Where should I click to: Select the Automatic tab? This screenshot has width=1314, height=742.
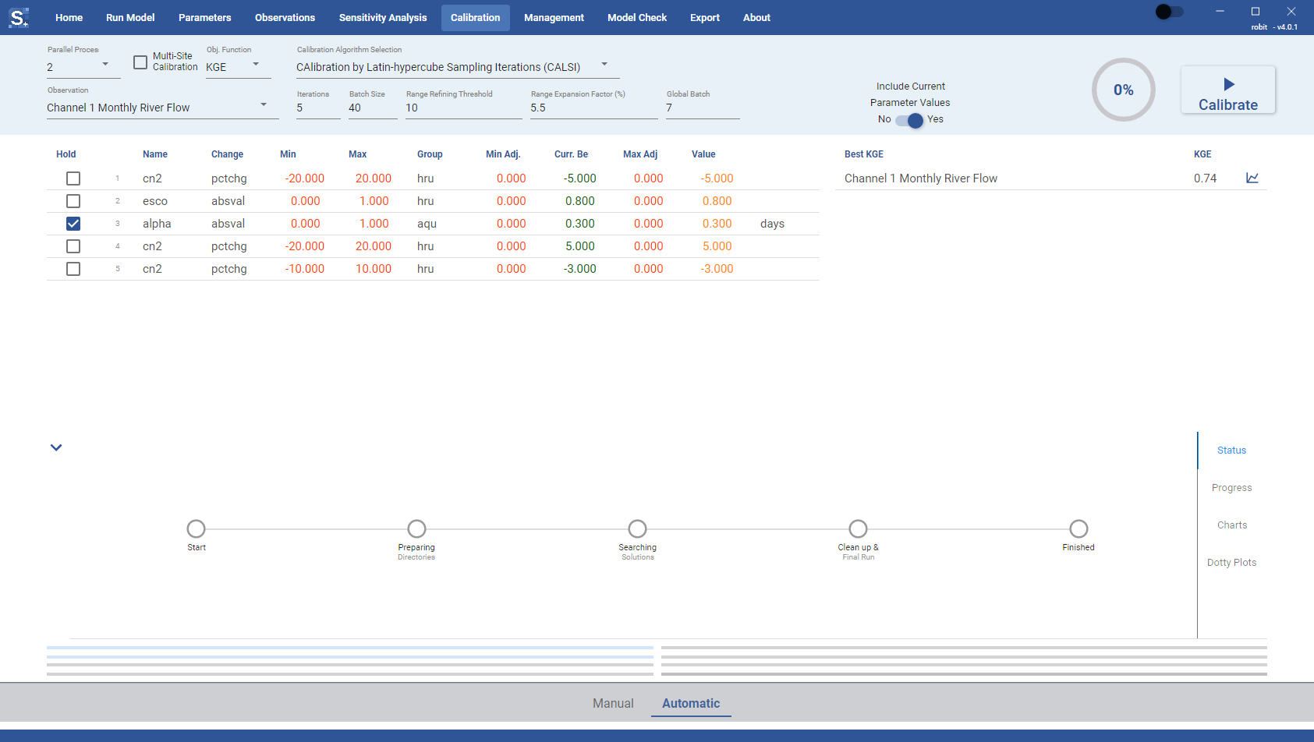coord(691,703)
